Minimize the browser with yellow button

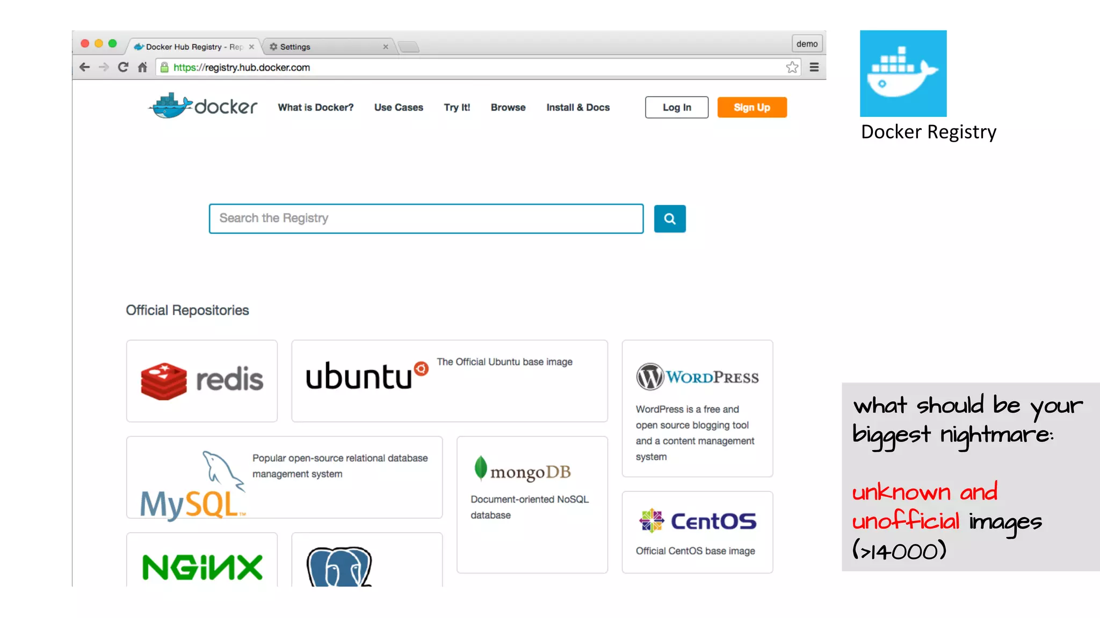click(98, 43)
